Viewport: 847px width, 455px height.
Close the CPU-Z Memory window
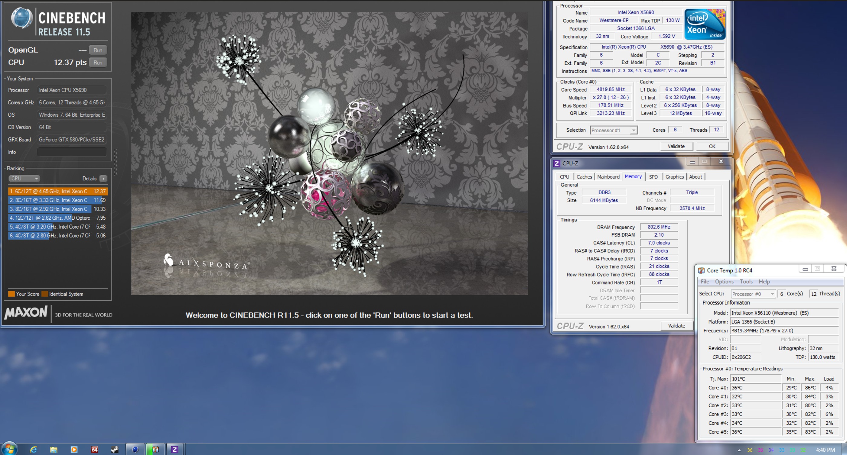(721, 162)
